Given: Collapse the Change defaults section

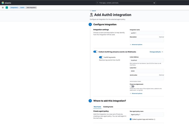Looking at the screenshot, I should pos(156,52).
